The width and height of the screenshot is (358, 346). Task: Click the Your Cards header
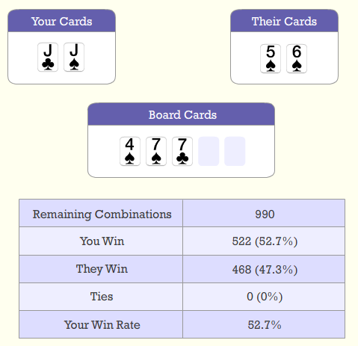62,21
